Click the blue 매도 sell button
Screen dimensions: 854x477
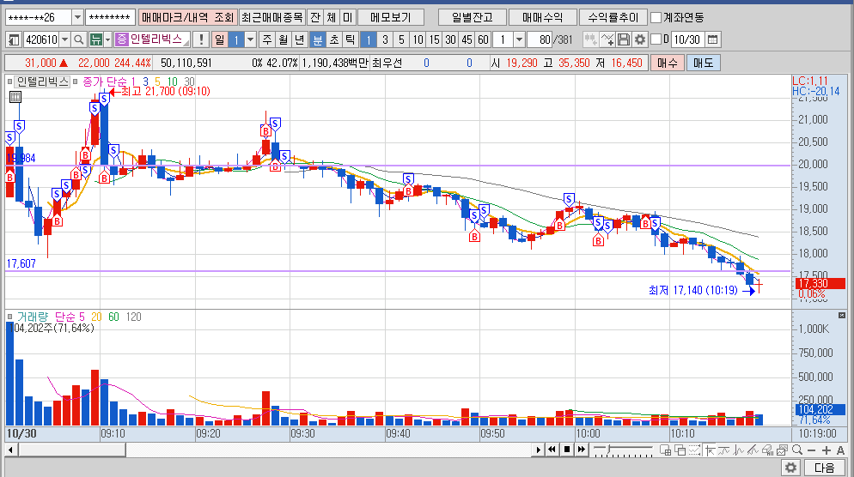pyautogui.click(x=703, y=63)
